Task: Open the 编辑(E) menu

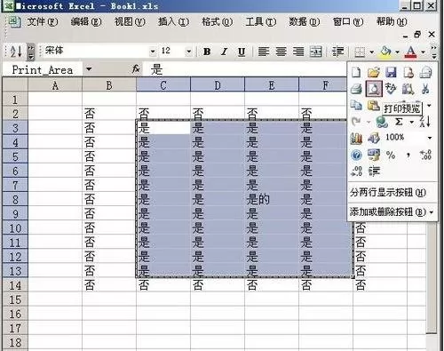Action: coord(86,21)
